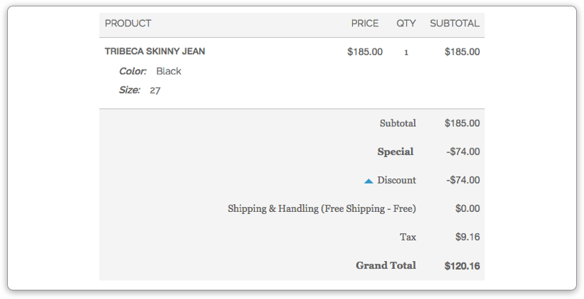This screenshot has width=584, height=299.
Task: Click the Tax label
Action: click(x=408, y=237)
